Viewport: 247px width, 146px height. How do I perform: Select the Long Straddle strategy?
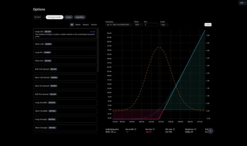click(x=65, y=102)
